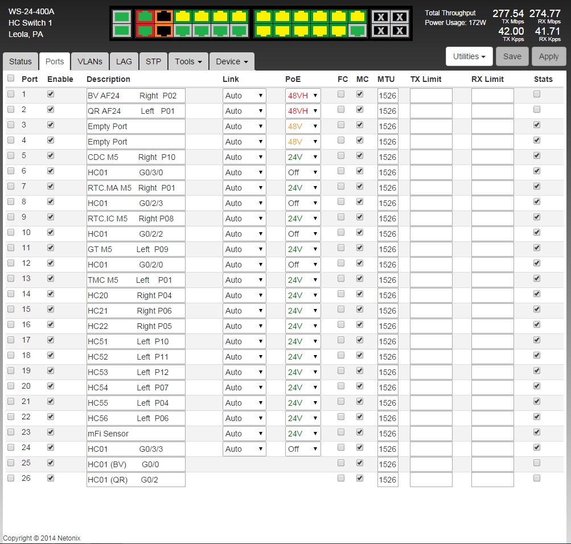Go to the STP tab
The height and width of the screenshot is (544, 571).
click(x=153, y=61)
